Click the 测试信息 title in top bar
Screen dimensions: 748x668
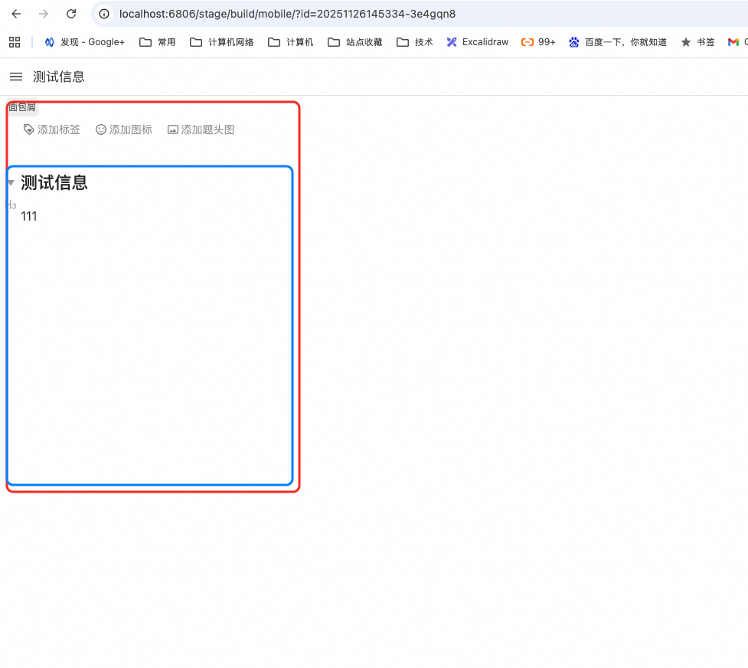pos(59,77)
